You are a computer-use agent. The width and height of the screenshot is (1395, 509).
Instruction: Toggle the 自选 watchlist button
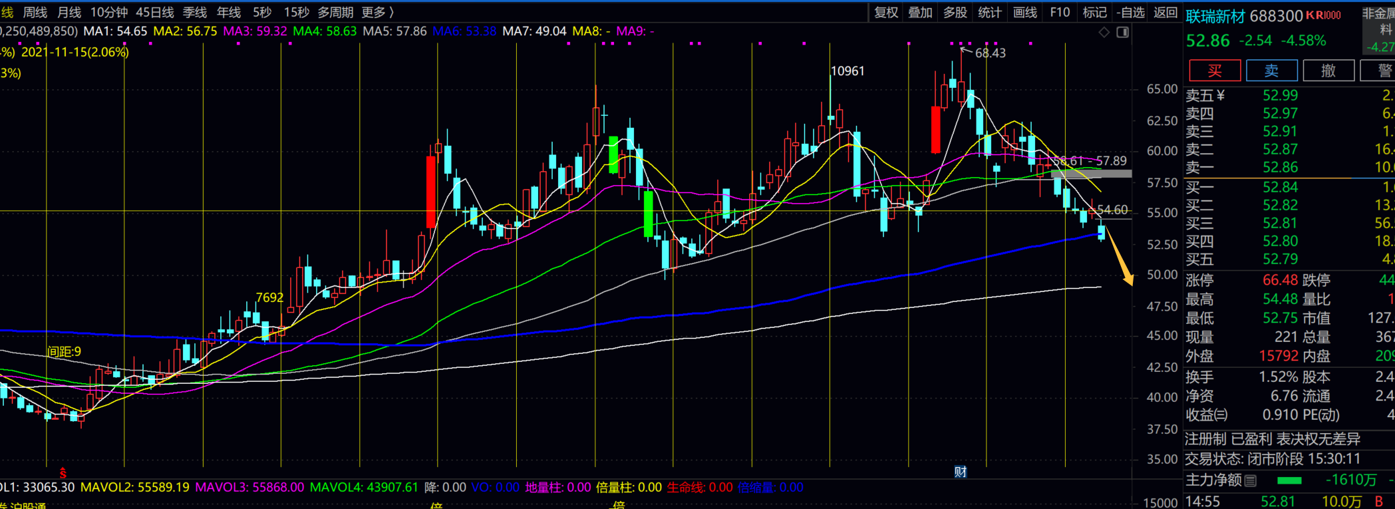[x=1130, y=13]
